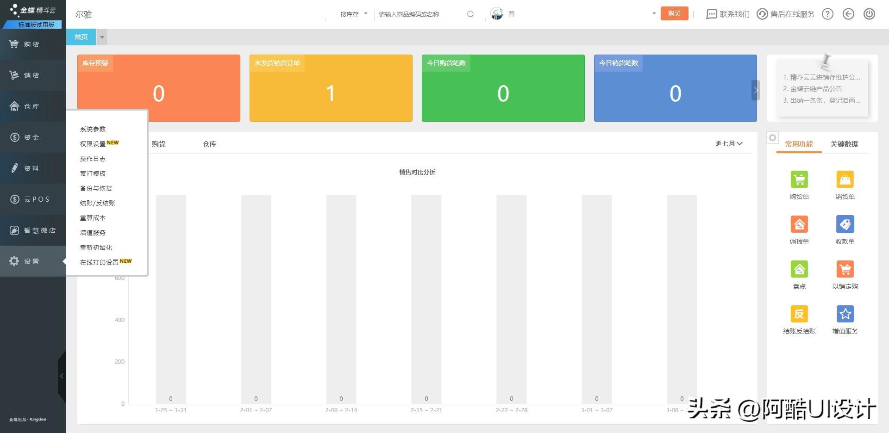This screenshot has width=889, height=433.
Task: Open the 增值服务 star shortcut icon
Action: [x=845, y=314]
